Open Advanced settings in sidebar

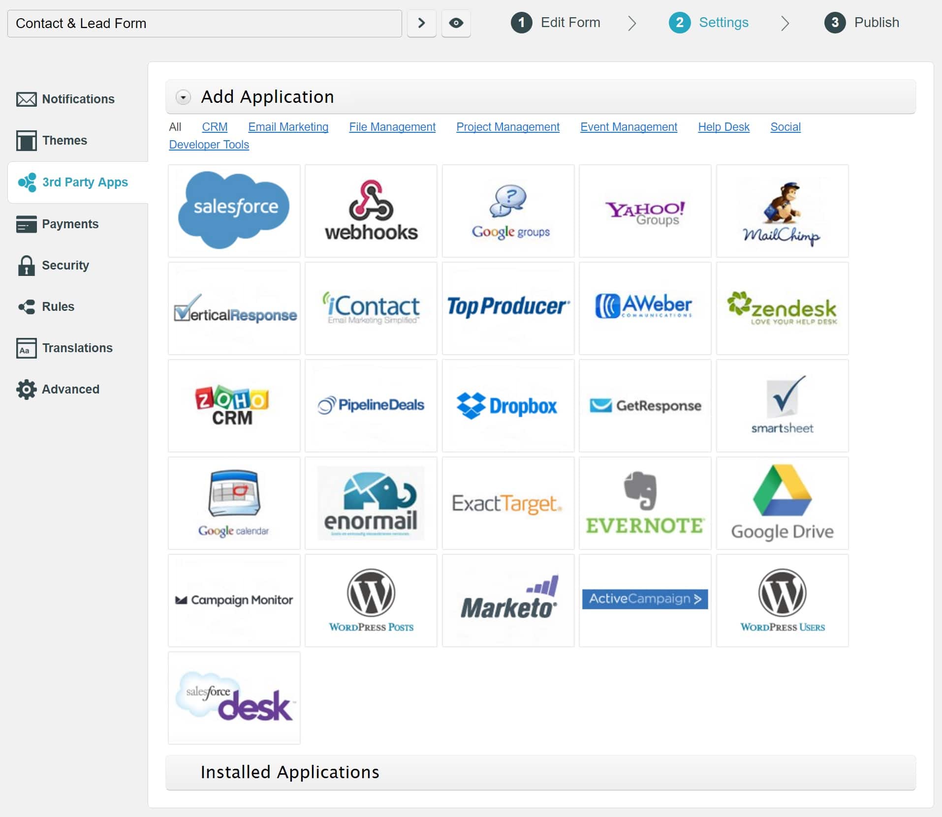[58, 389]
